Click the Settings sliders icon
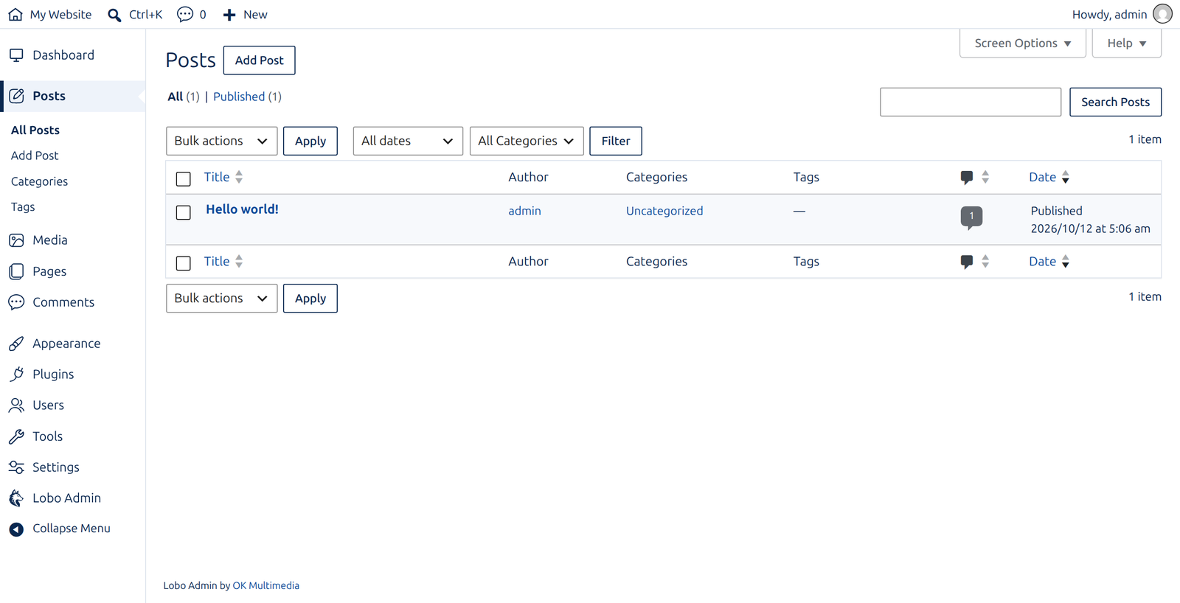The height and width of the screenshot is (603, 1180). [x=16, y=467]
